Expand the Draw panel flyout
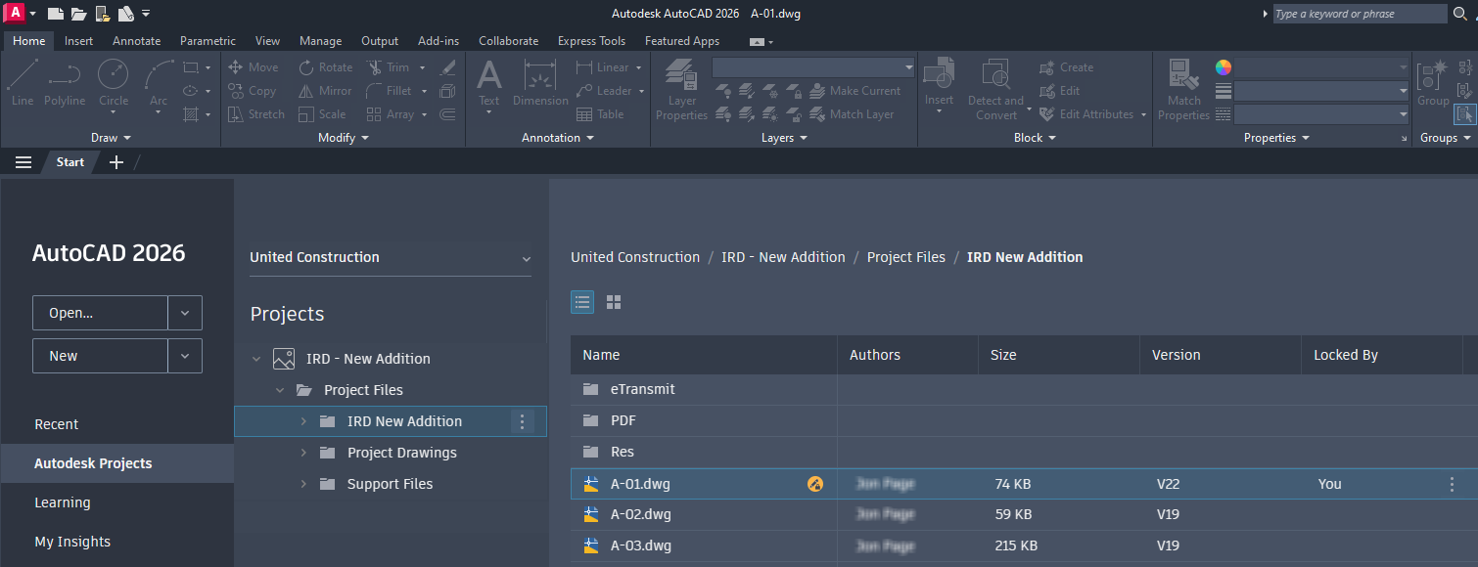 pos(111,138)
